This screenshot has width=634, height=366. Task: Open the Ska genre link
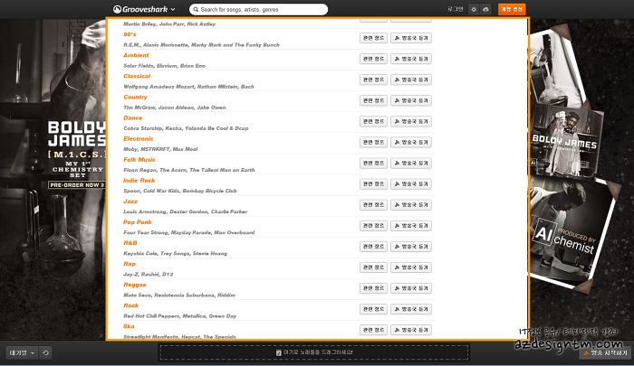(129, 326)
